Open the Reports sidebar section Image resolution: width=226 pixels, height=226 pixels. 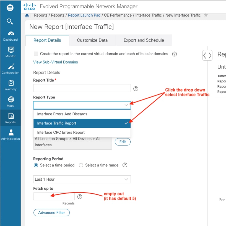pyautogui.click(x=11, y=118)
